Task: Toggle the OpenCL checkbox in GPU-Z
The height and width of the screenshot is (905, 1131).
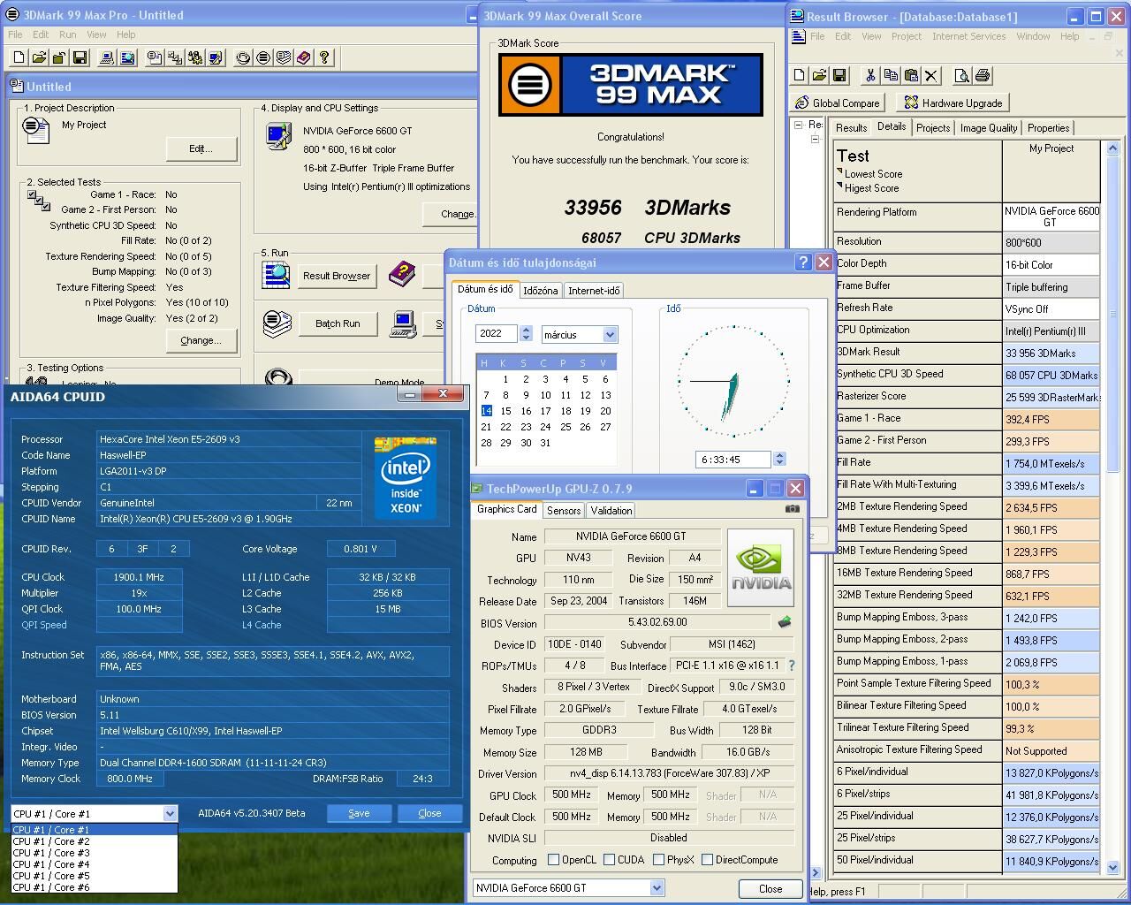Action: [x=554, y=859]
